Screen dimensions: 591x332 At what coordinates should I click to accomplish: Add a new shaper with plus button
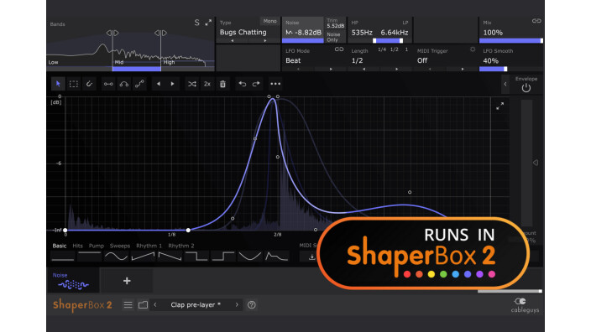point(127,281)
